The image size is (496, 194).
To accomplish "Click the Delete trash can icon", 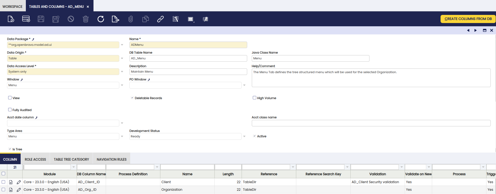I will pyautogui.click(x=86, y=19).
